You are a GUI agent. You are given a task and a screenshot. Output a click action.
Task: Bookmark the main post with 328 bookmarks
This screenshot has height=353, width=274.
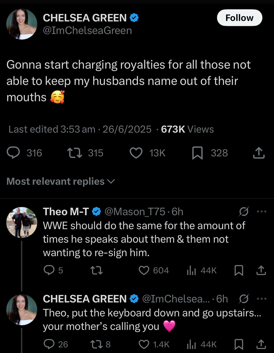pyautogui.click(x=197, y=153)
